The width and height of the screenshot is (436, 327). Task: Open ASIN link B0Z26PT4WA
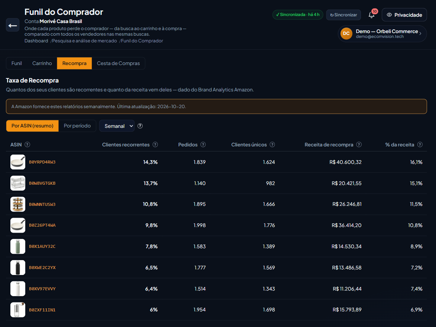coord(42,225)
